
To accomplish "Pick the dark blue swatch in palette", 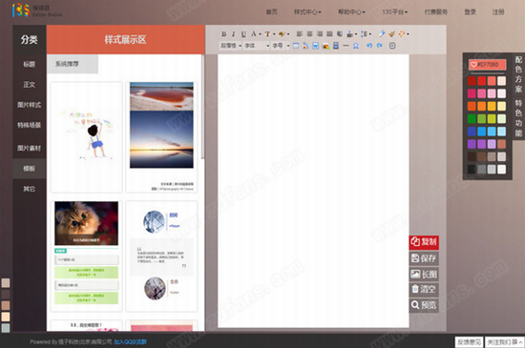I will [472, 132].
